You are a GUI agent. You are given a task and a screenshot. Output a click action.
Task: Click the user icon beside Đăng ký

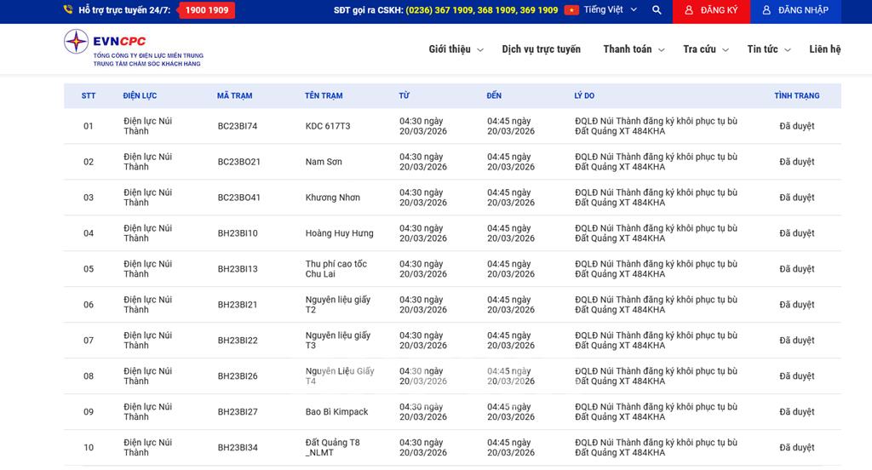690,10
